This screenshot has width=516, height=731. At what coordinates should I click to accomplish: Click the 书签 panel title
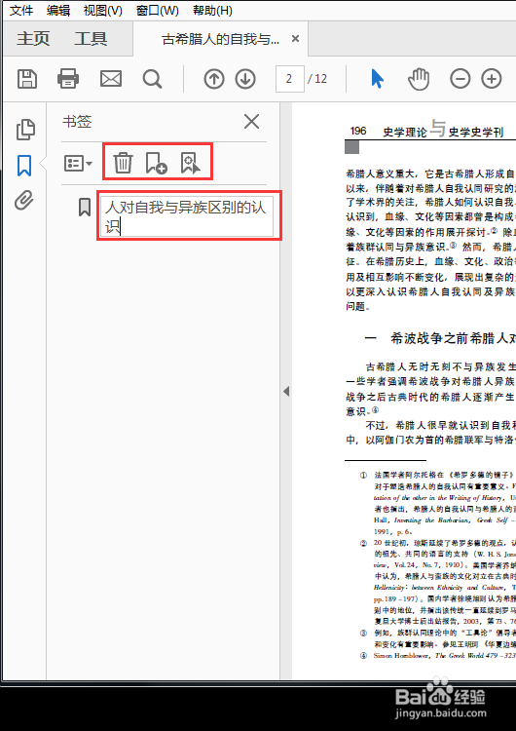(77, 122)
